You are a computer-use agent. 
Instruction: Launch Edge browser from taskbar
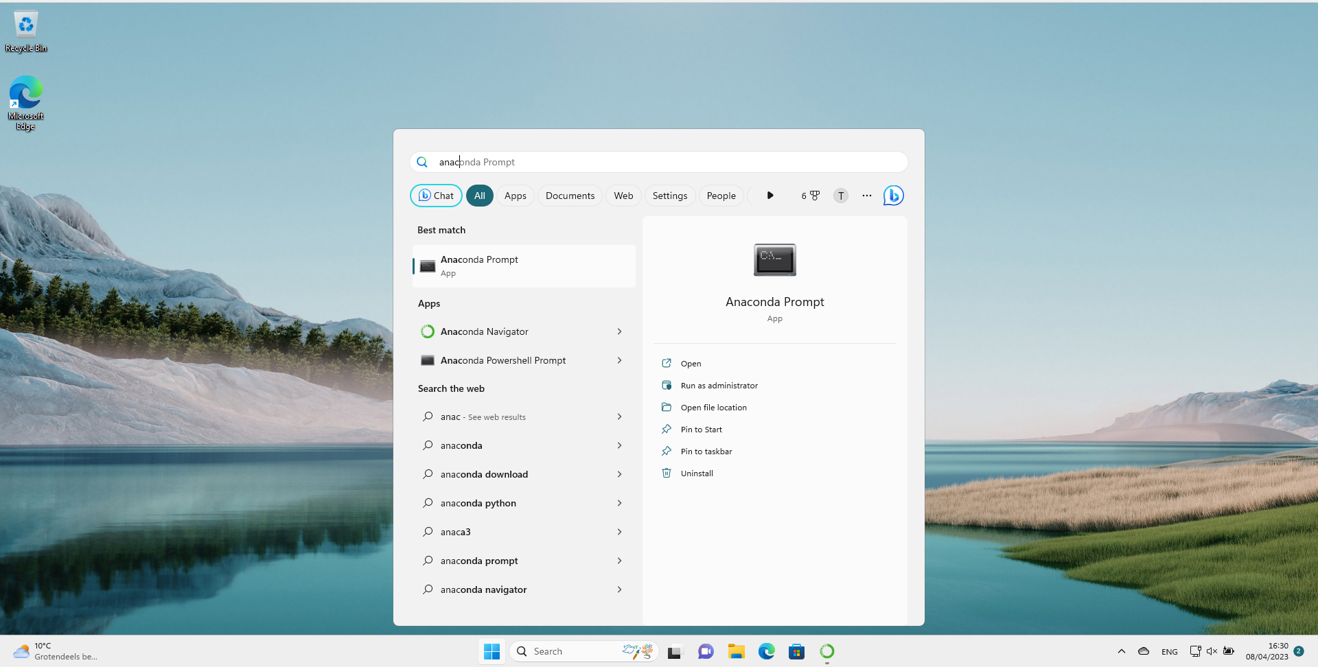(767, 651)
